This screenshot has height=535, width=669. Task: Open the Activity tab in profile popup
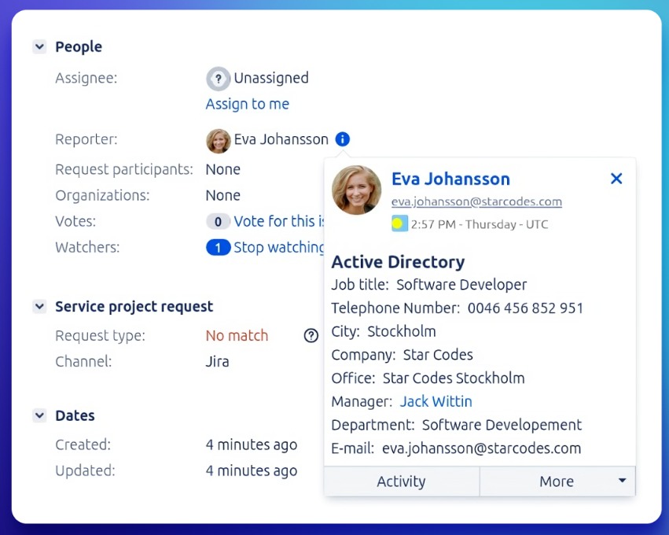401,481
